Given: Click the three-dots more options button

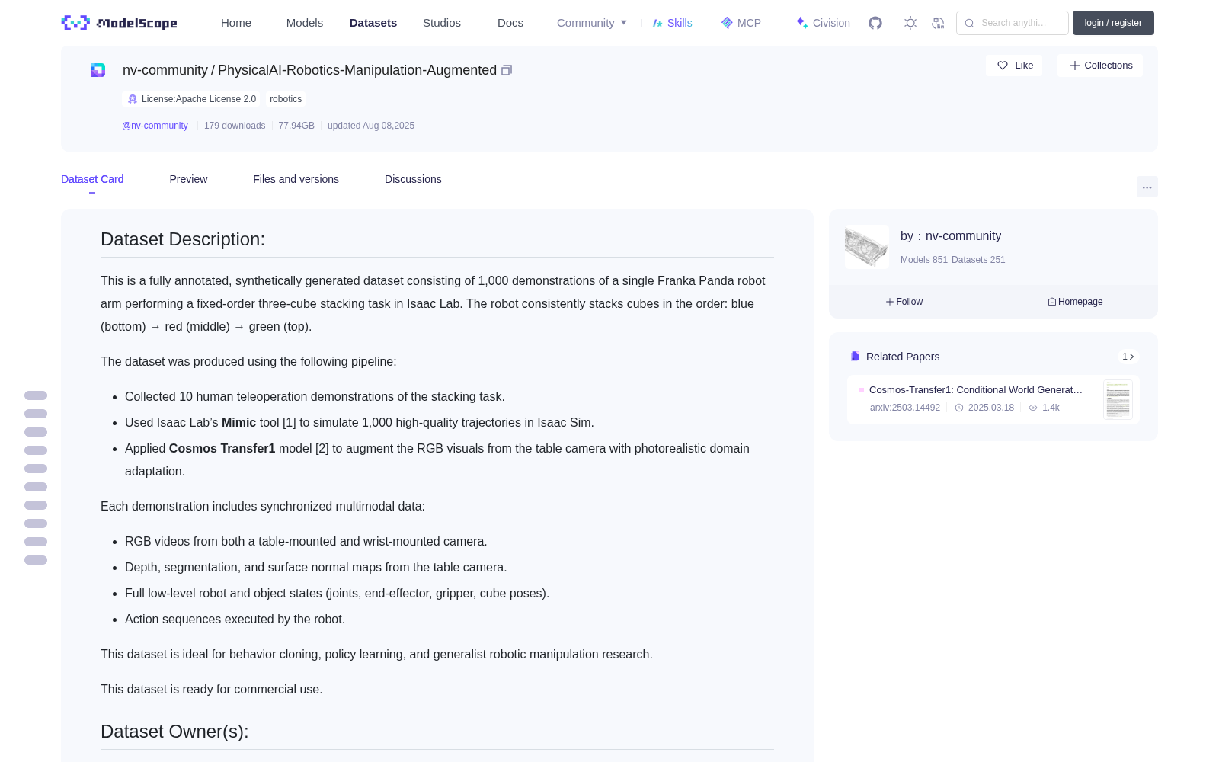Looking at the screenshot, I should pos(1147,187).
